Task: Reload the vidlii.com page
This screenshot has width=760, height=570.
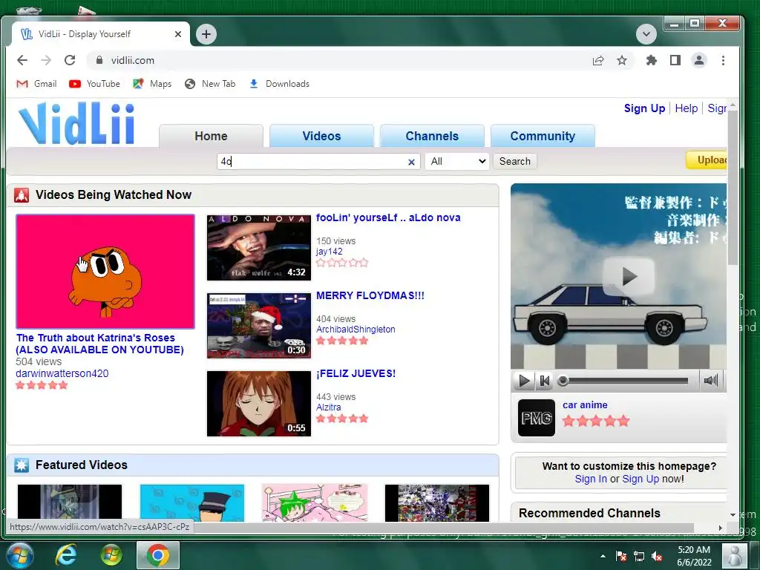Action: (70, 60)
